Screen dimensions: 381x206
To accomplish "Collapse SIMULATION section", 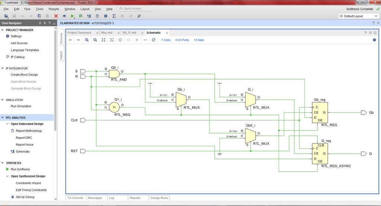I will tap(3, 100).
